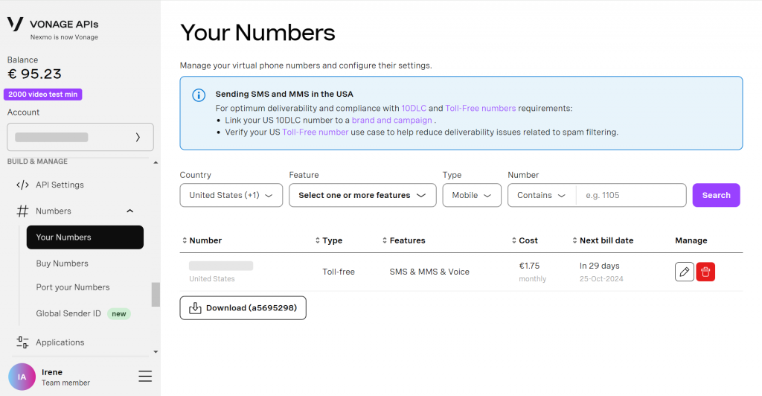Screen dimensions: 762x396
Task: Open Global Sender ID page
Action: click(68, 313)
